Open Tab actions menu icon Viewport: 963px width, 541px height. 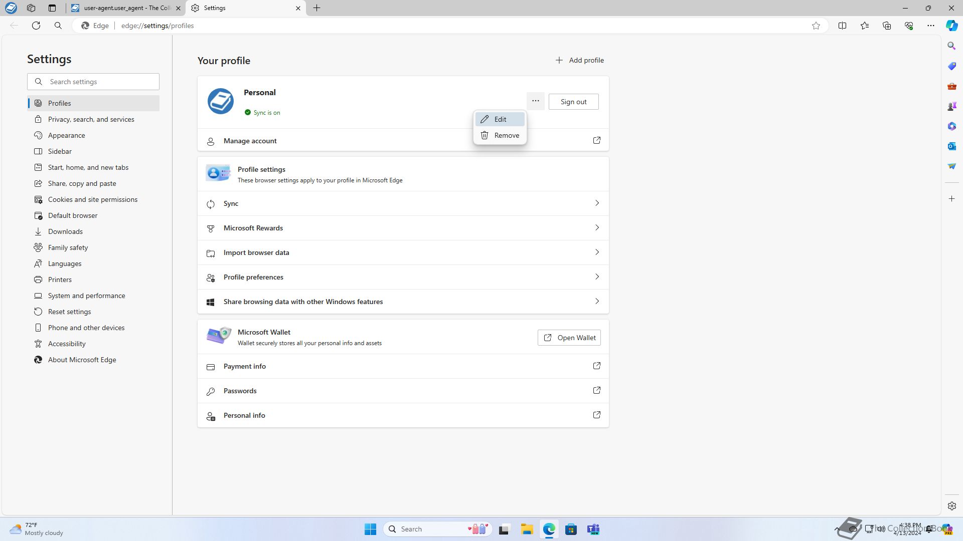[x=52, y=8]
